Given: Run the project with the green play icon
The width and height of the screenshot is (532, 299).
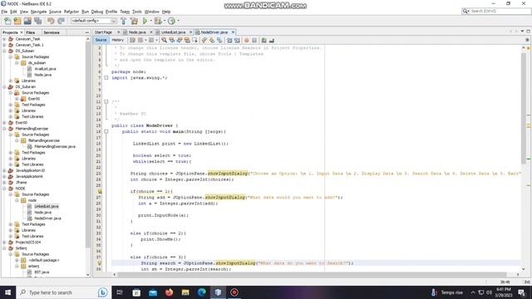Looking at the screenshot, I should point(145,21).
